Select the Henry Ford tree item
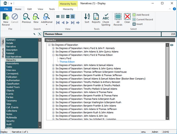The image size is (177, 134). pyautogui.click(x=65, y=58)
